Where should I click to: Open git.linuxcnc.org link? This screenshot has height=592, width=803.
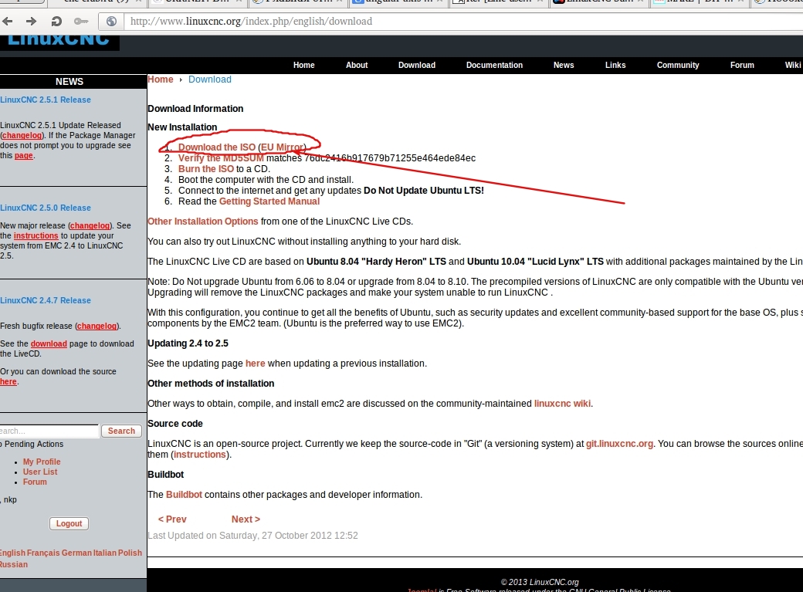pyautogui.click(x=620, y=444)
